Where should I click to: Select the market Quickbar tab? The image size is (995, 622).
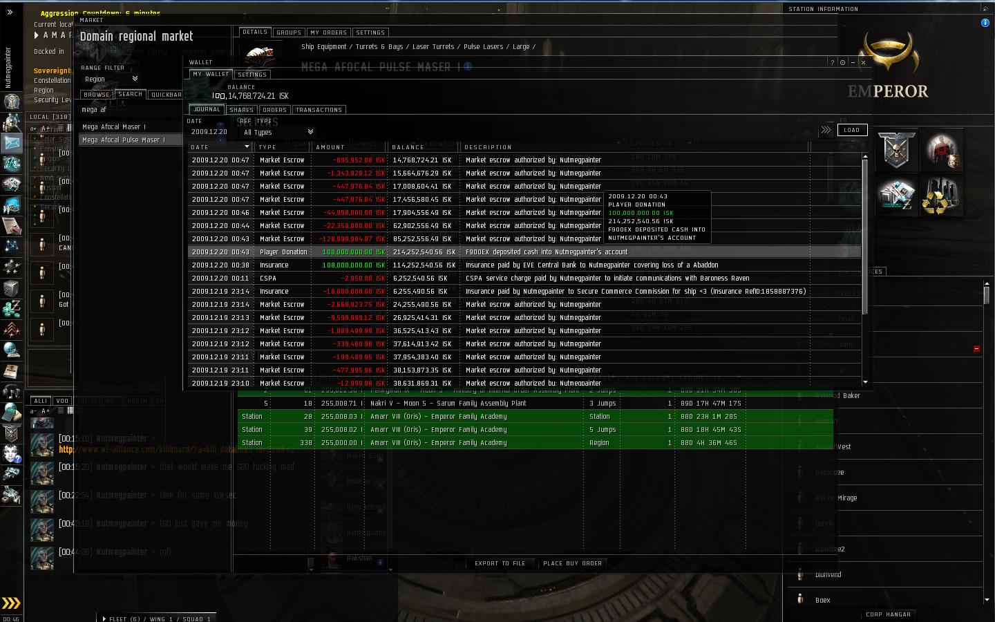click(x=166, y=95)
